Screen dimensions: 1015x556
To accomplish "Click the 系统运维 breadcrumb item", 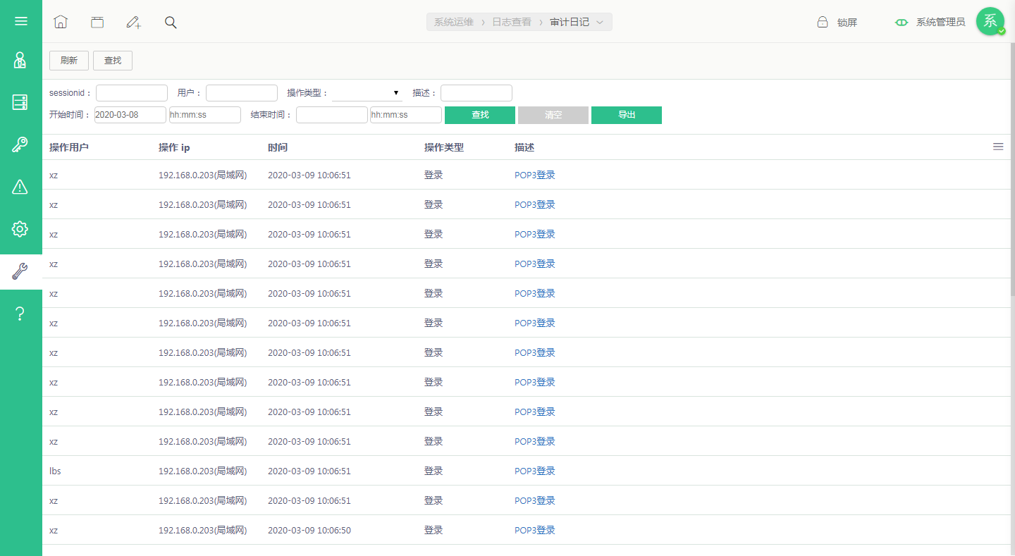I will 454,23.
